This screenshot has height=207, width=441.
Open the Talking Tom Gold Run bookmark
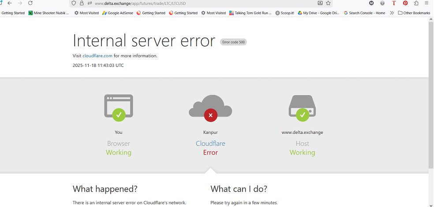250,13
